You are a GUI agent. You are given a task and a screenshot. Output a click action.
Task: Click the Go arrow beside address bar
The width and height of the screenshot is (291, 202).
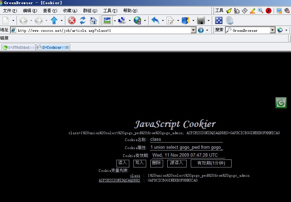[200, 30]
